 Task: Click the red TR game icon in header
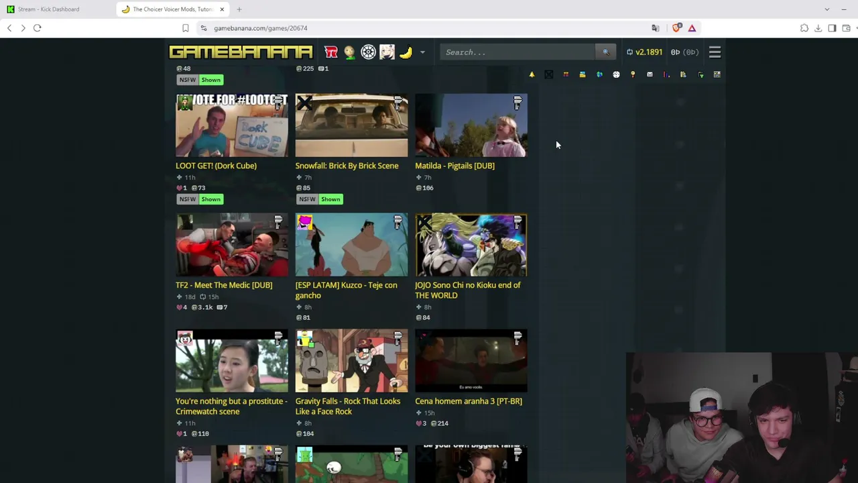point(330,52)
